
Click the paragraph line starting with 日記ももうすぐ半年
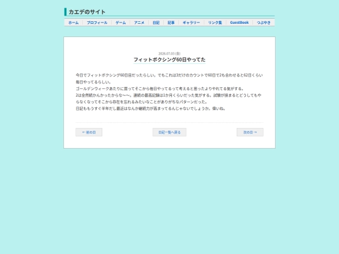click(151, 108)
